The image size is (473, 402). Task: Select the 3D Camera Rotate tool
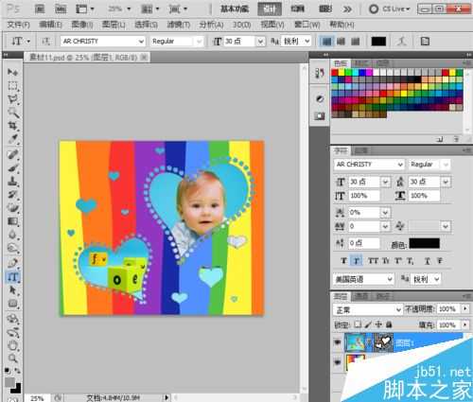12,332
